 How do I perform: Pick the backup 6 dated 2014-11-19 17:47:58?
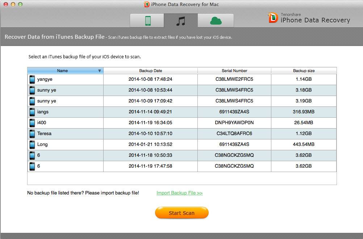(x=150, y=166)
